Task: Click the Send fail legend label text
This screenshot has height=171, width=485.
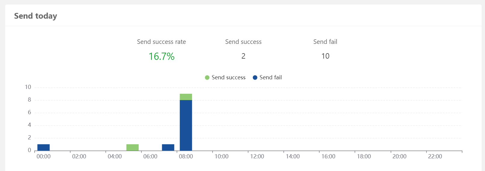Action: [x=271, y=78]
